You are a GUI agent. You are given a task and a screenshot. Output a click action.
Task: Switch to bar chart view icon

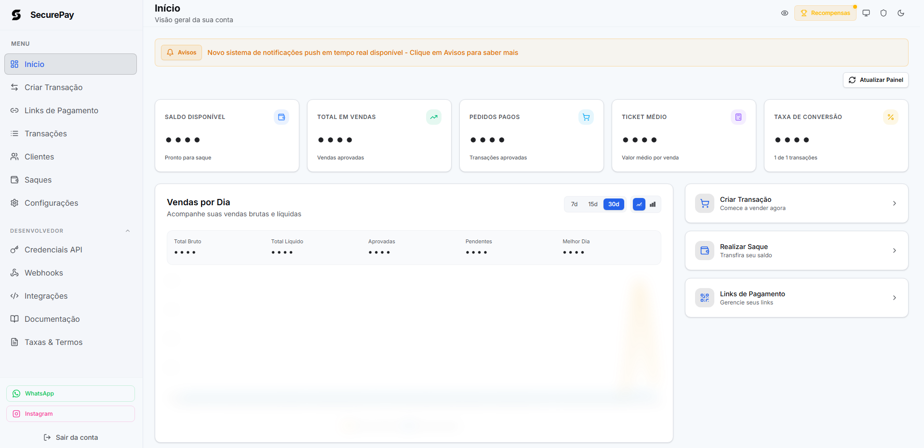652,204
